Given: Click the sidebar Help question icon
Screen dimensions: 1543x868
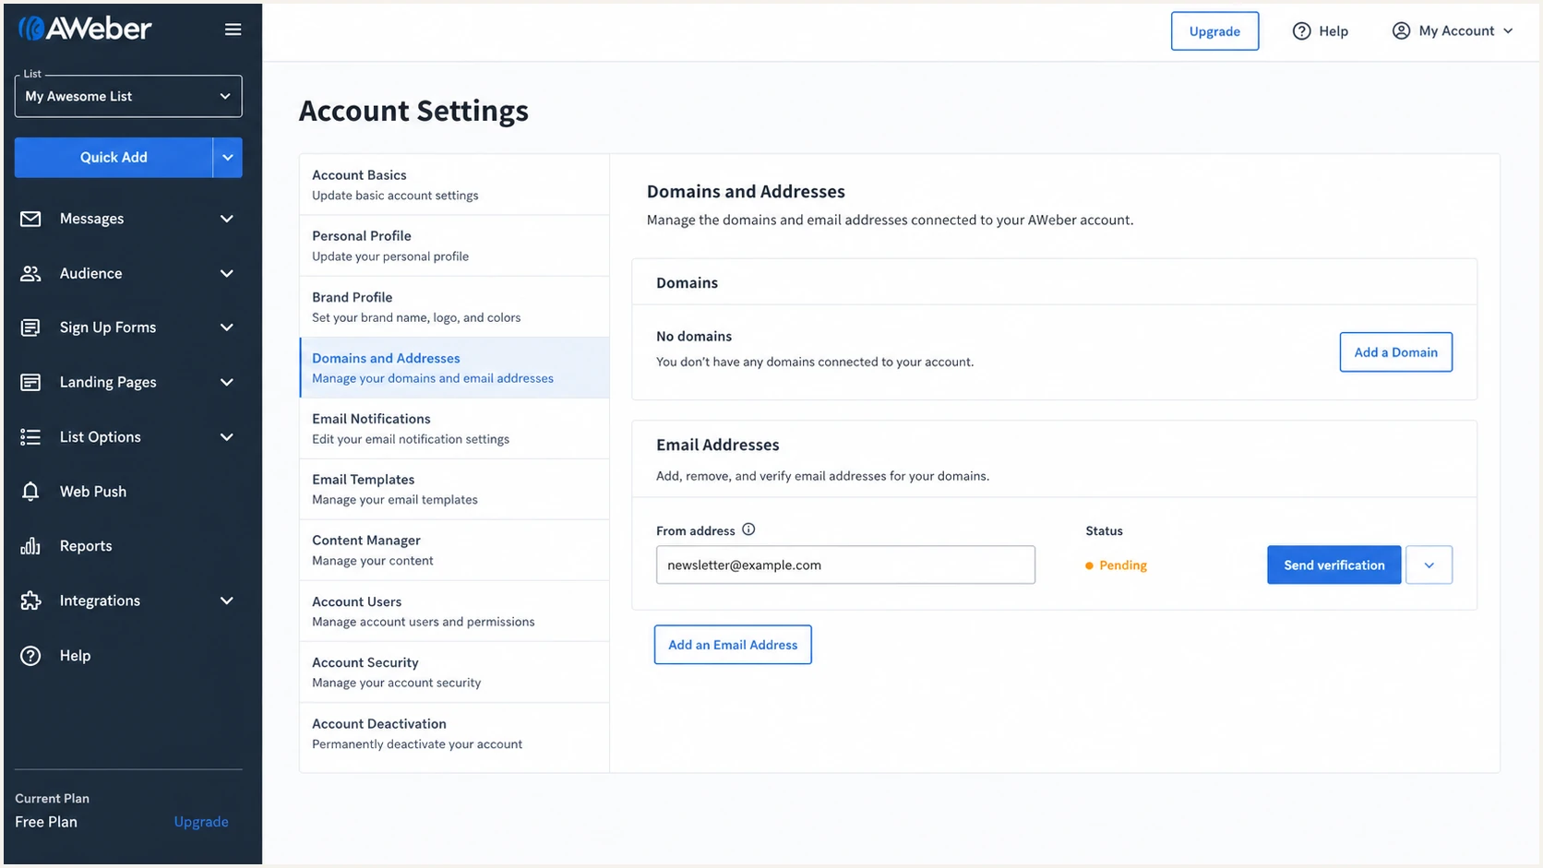Looking at the screenshot, I should 30,655.
